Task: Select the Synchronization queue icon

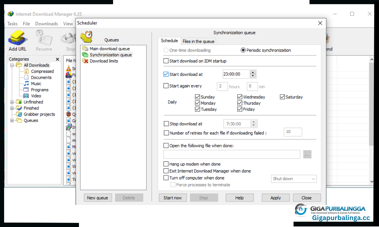Action: 85,55
